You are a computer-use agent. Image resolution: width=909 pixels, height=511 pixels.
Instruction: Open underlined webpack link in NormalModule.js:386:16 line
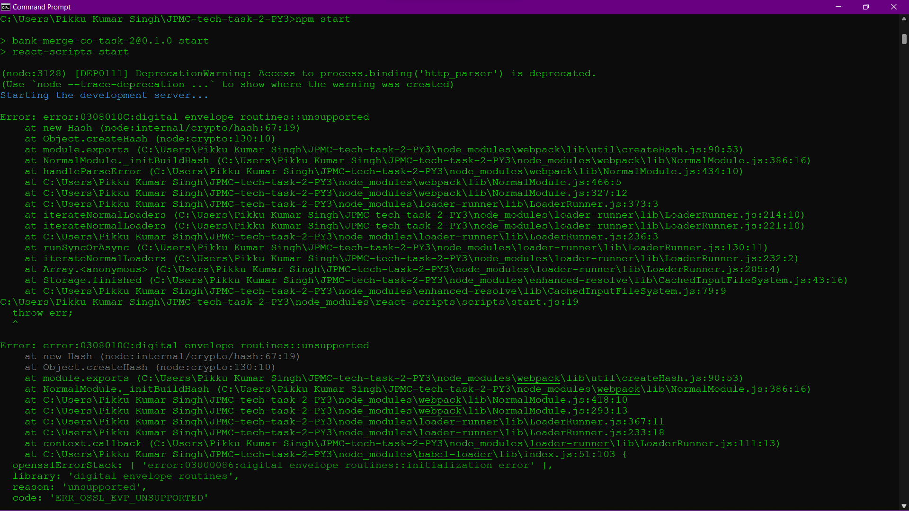[x=618, y=389]
